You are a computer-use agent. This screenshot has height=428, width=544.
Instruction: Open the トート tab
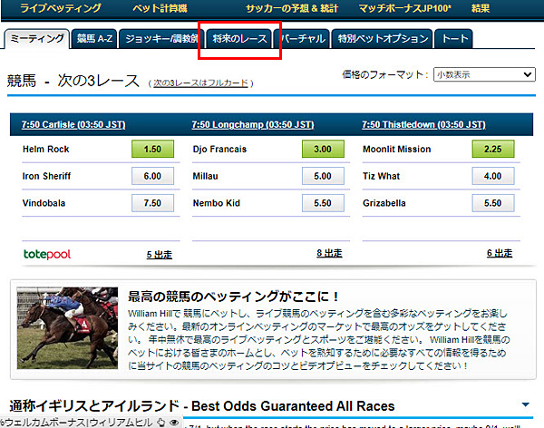pyautogui.click(x=455, y=38)
